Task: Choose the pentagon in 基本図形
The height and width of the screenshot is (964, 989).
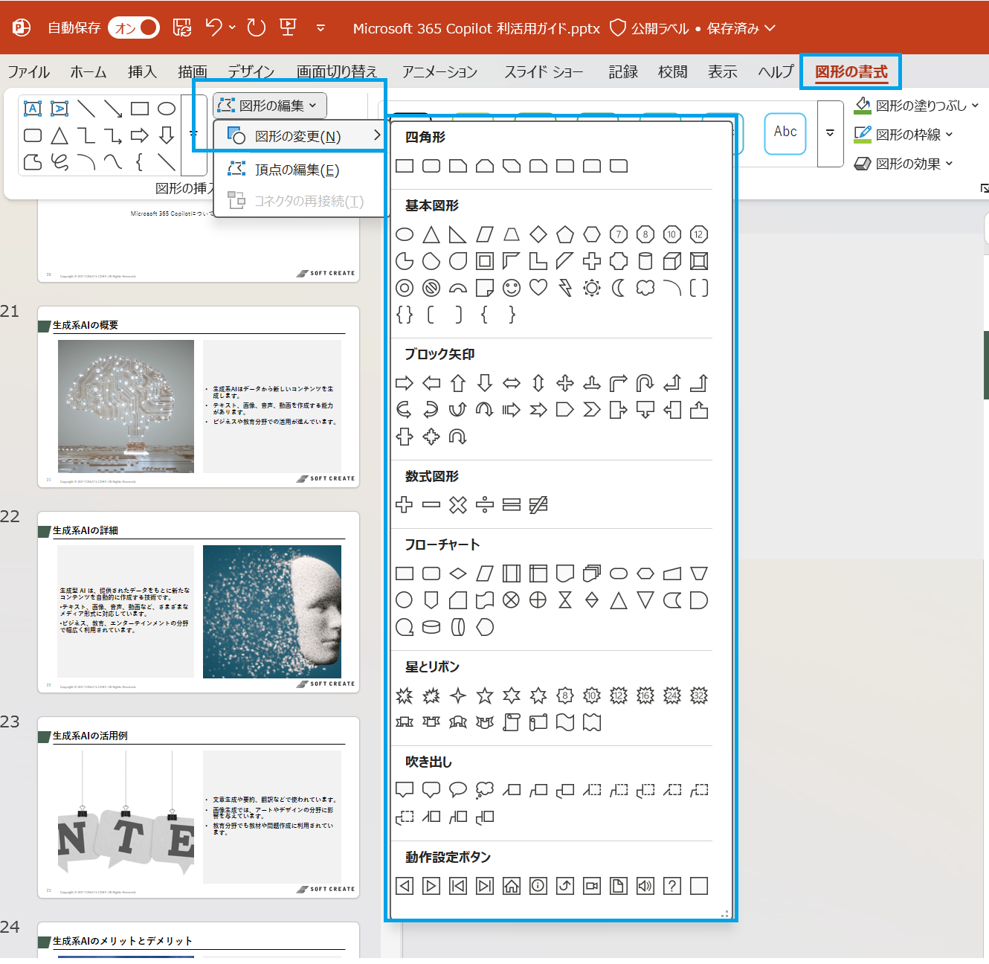Action: point(565,235)
